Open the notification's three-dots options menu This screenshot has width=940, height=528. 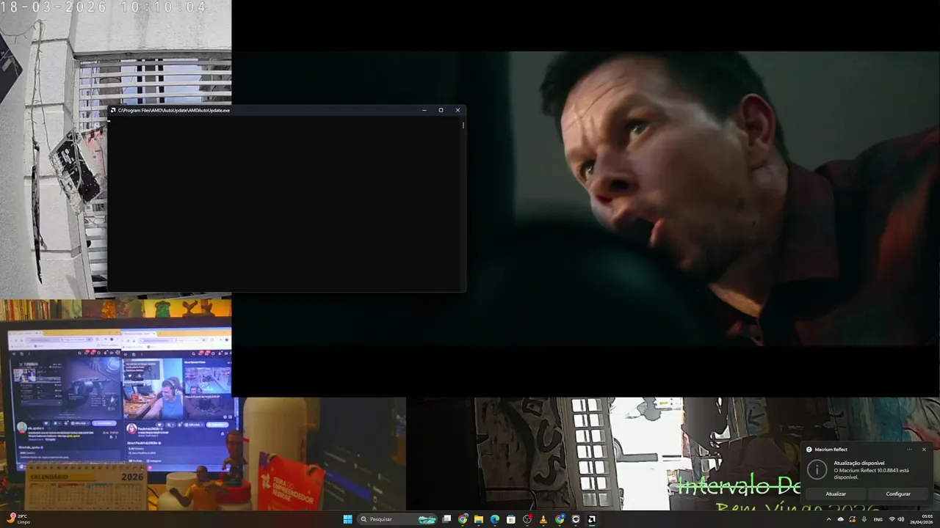coord(909,450)
